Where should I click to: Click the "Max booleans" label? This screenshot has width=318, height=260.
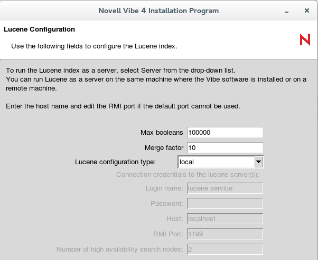pos(161,132)
